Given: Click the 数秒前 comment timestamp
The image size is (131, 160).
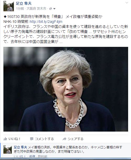Looking at the screenshot, I should (42, 156).
